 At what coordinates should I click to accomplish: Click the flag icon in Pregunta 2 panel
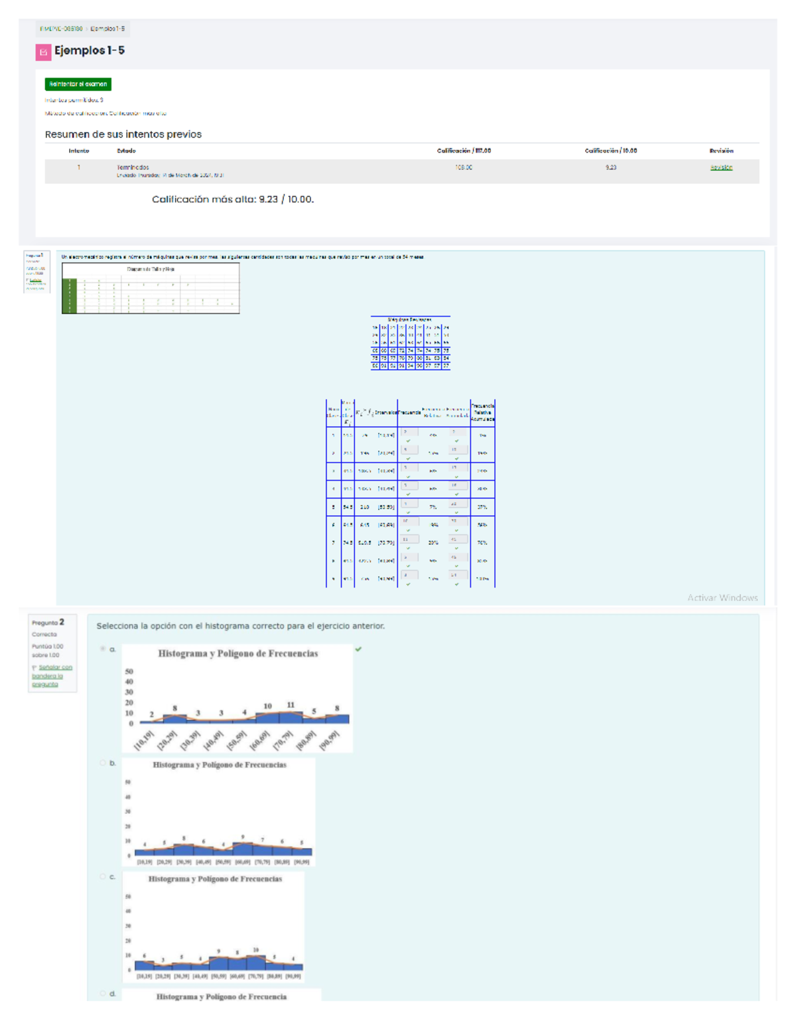pyautogui.click(x=34, y=668)
